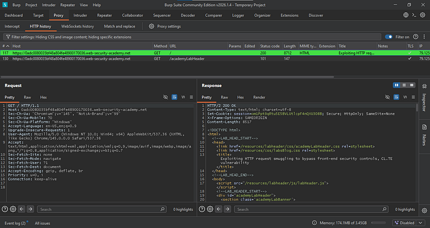Click the Burp Suite logo icon
Image resolution: width=430 pixels, height=228 pixels.
click(5, 5)
